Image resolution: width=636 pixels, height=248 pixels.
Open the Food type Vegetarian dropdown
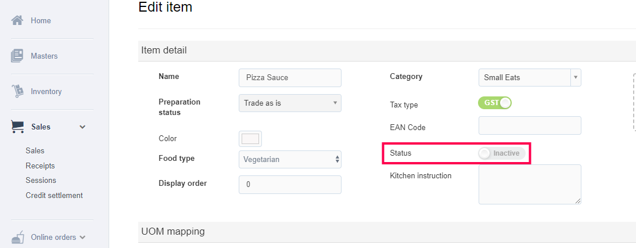pyautogui.click(x=290, y=159)
